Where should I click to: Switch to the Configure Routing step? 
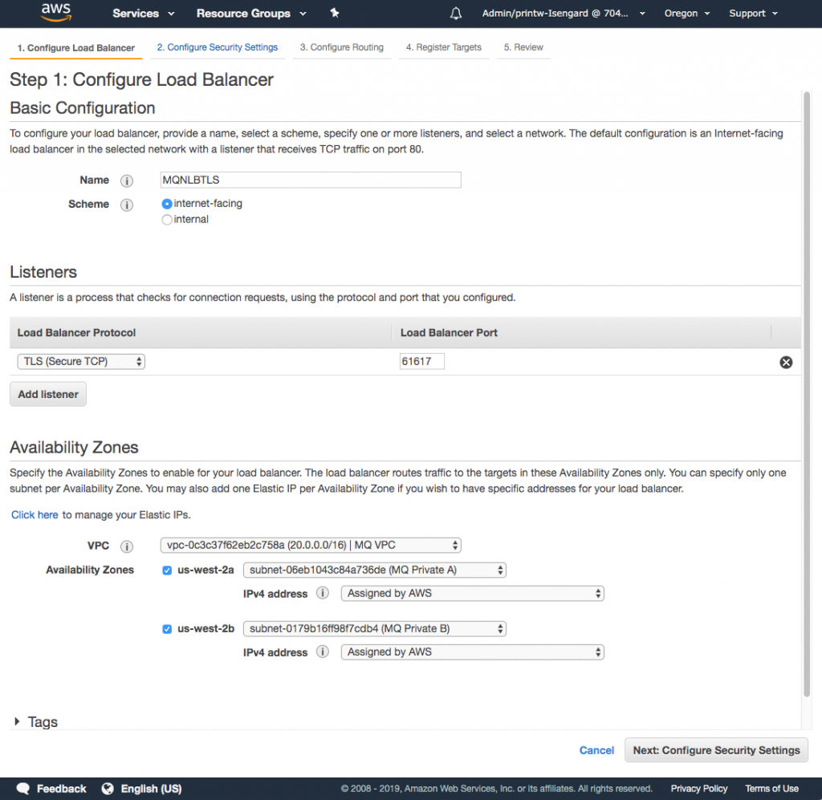[x=342, y=48]
